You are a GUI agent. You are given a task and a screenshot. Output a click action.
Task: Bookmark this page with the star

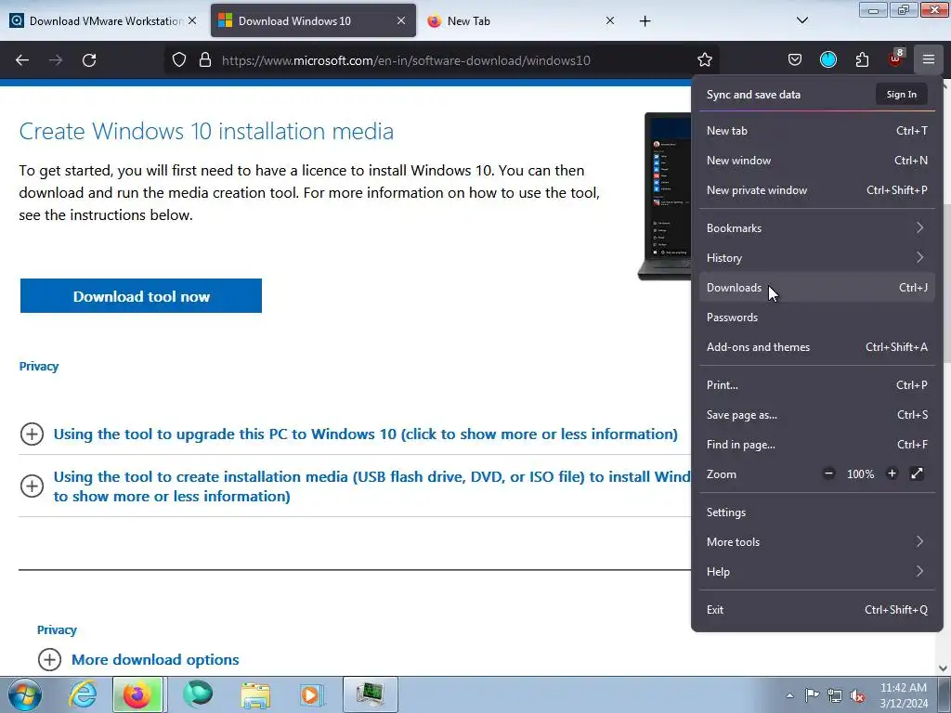tap(705, 60)
